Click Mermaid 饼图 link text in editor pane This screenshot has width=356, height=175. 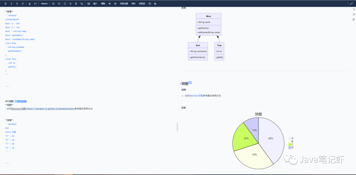tap(19, 109)
